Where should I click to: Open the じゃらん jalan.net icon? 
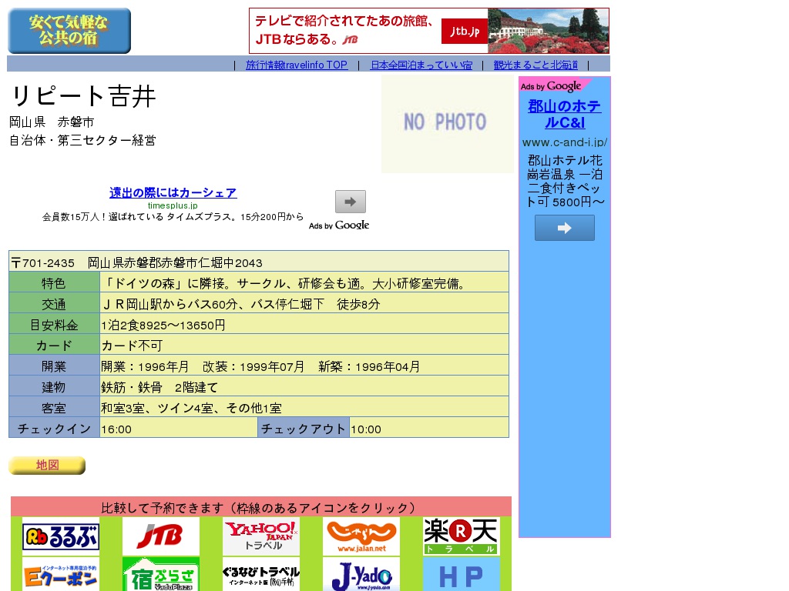coord(361,536)
